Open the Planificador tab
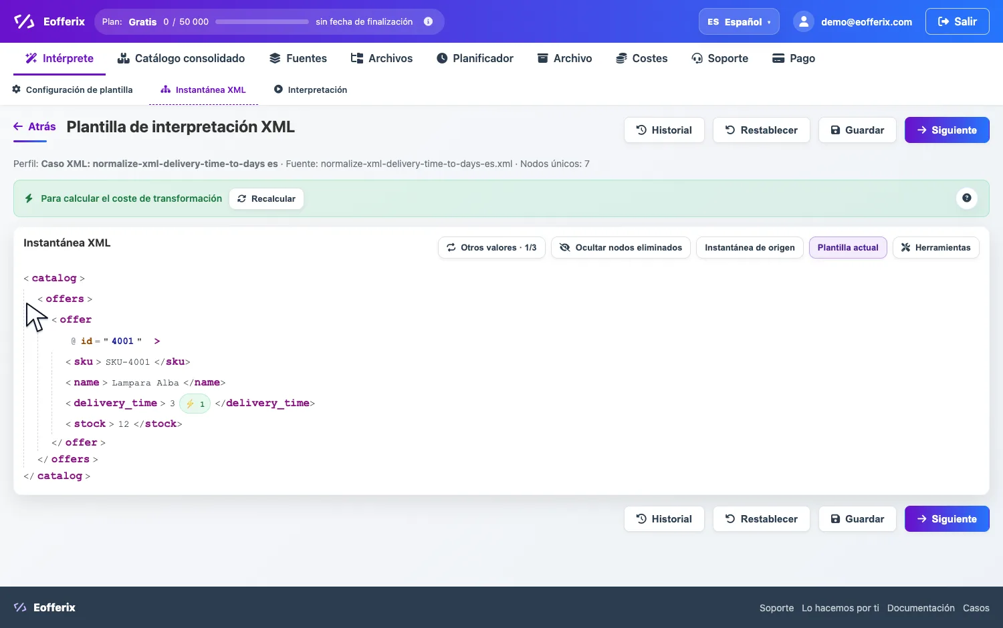This screenshot has width=1003, height=628. pos(475,58)
